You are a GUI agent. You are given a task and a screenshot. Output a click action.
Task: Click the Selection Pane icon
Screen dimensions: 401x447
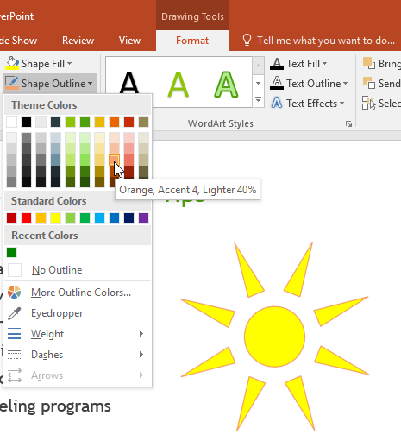pos(369,103)
